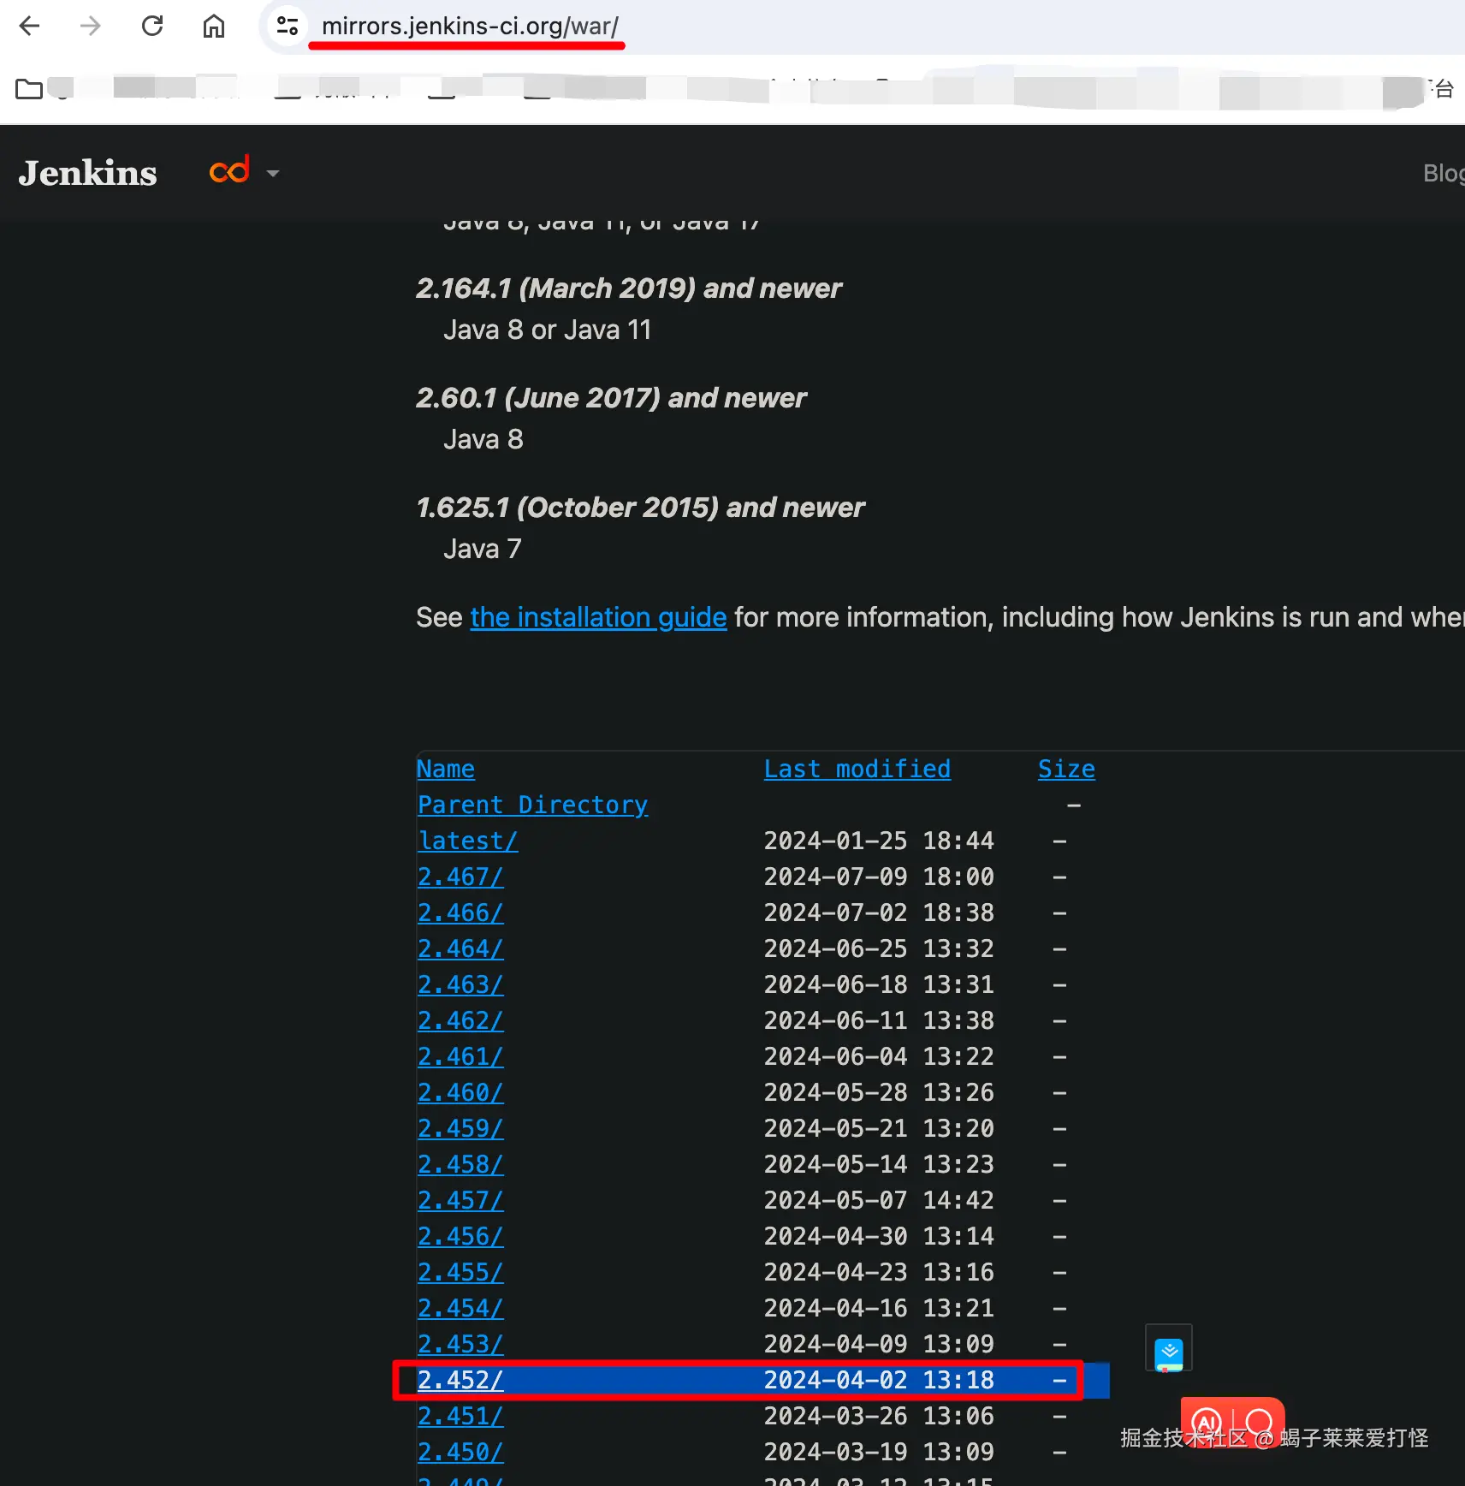Open the 2.460/ directory
This screenshot has height=1486, width=1465.
[x=460, y=1092]
